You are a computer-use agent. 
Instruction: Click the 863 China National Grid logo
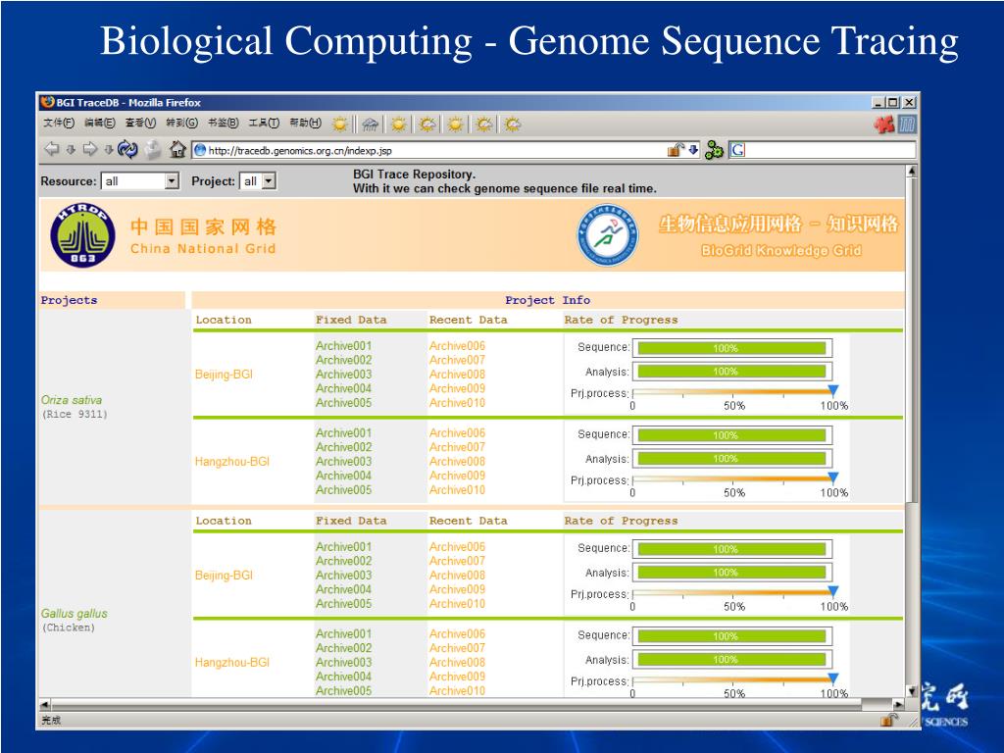tap(82, 235)
